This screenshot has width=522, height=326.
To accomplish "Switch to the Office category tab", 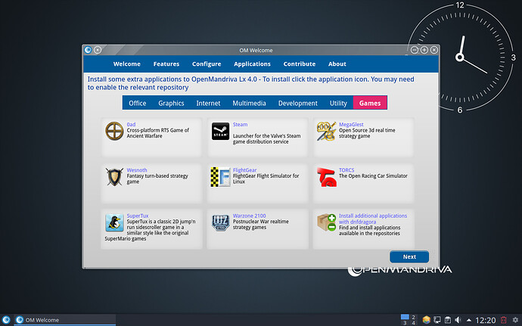I will [x=138, y=103].
